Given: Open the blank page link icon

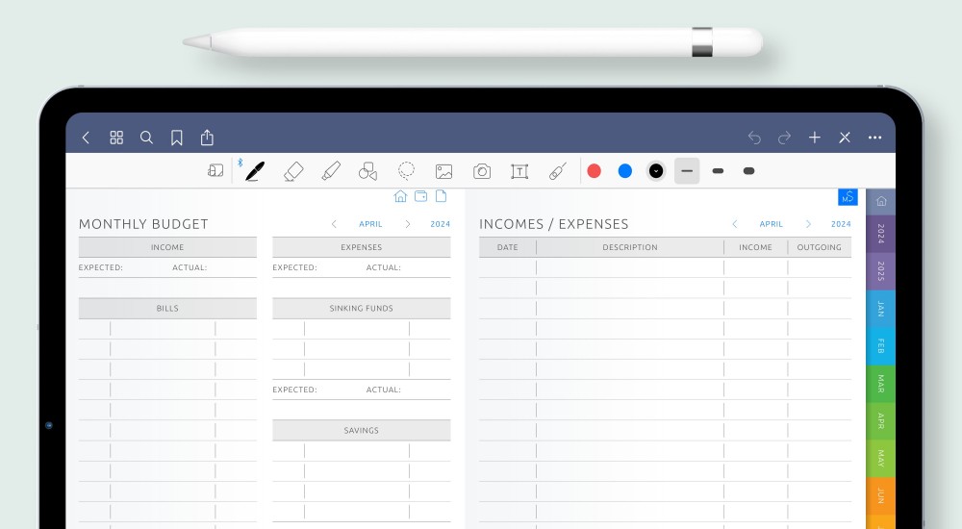Looking at the screenshot, I should coord(441,196).
